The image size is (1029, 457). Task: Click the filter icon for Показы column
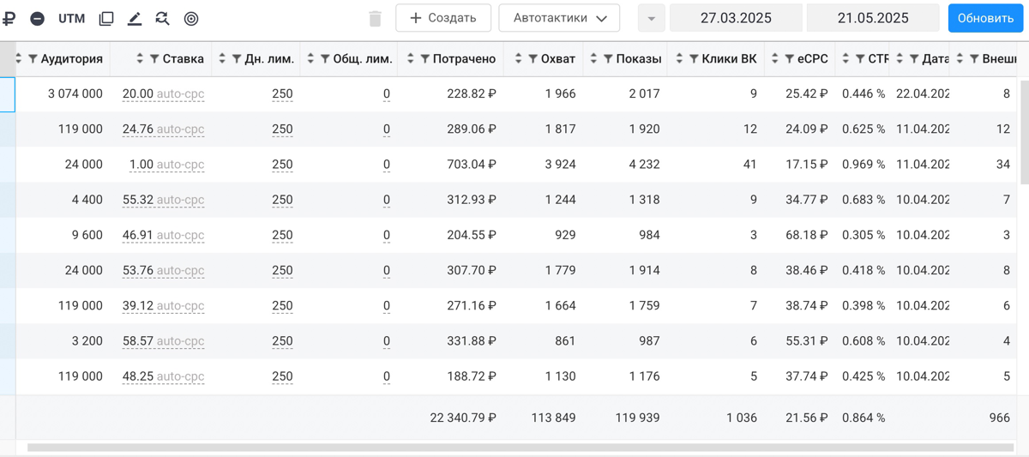click(608, 59)
